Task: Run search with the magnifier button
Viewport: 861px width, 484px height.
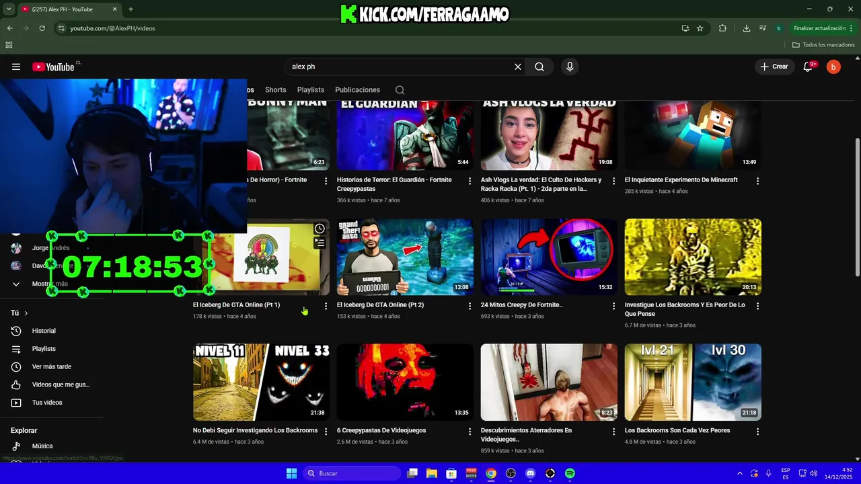Action: (x=539, y=67)
